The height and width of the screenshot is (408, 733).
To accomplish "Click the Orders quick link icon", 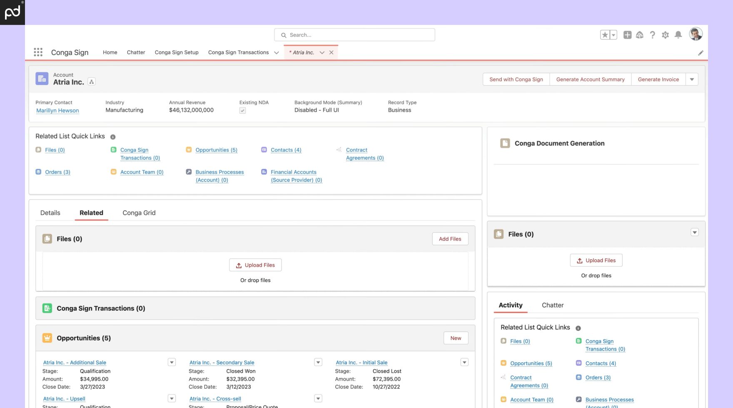I will tap(38, 172).
